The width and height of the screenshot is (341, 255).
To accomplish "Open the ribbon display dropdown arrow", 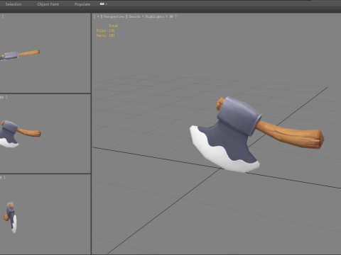I will (x=107, y=4).
